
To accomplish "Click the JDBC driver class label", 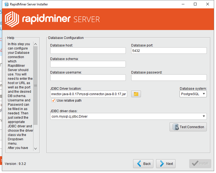I will click(x=64, y=111).
